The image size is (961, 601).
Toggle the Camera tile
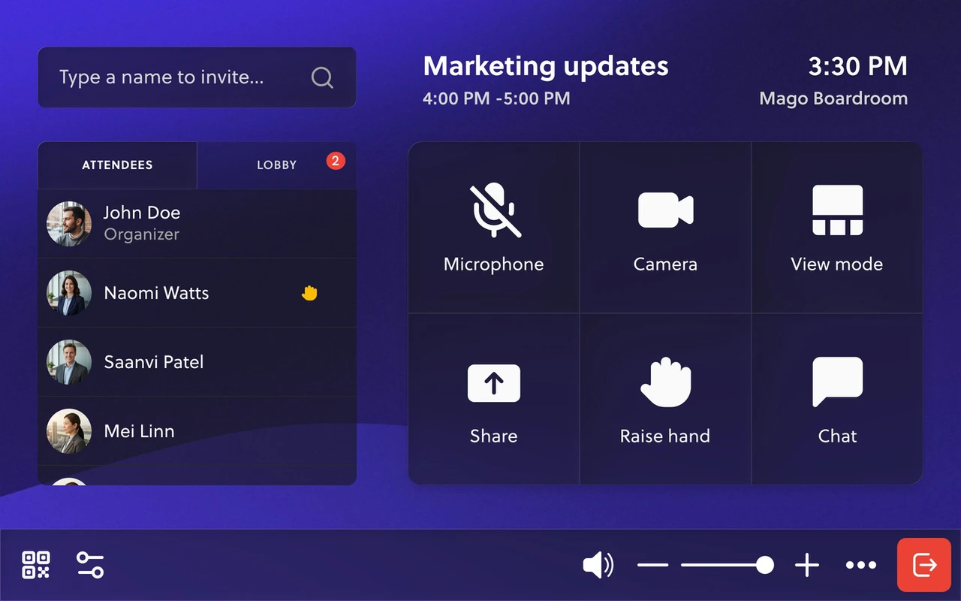(x=665, y=228)
